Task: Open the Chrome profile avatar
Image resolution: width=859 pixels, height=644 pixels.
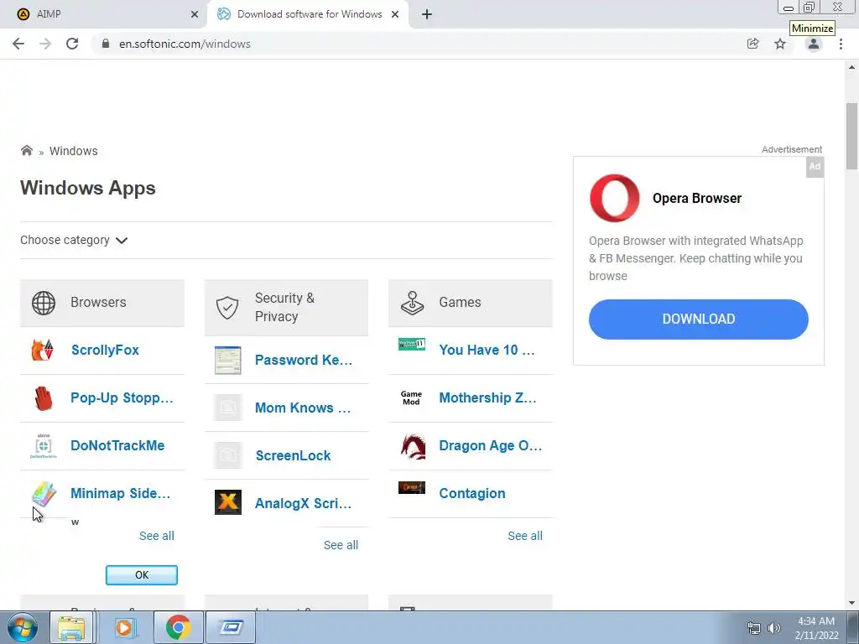Action: (814, 44)
